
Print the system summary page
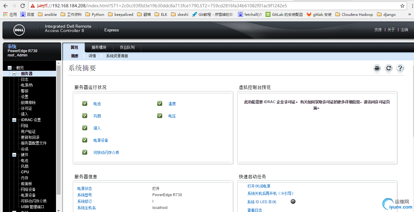point(377,68)
